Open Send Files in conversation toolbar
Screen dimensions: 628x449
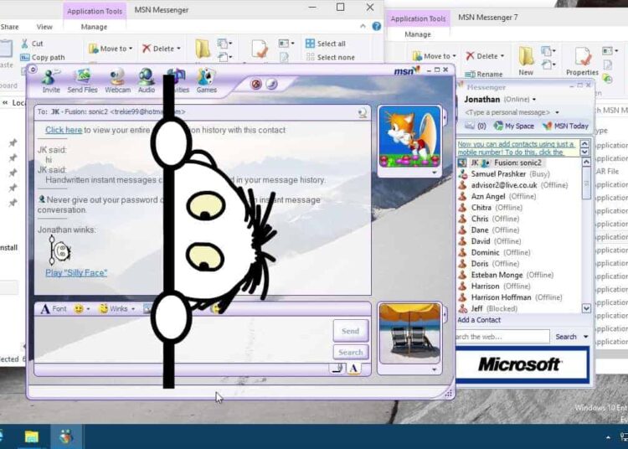tap(82, 80)
